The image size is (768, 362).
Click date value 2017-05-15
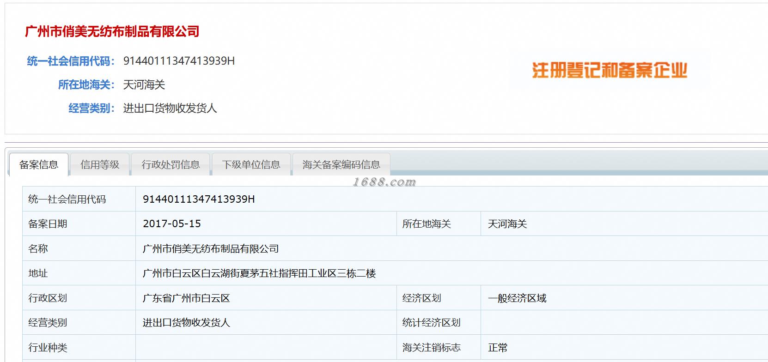(172, 224)
